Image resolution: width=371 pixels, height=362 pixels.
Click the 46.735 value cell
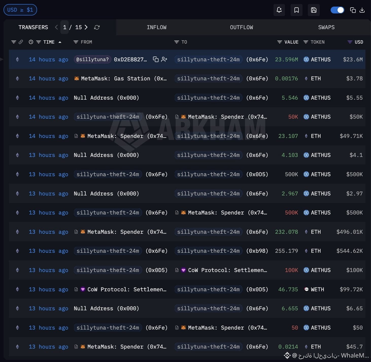pyautogui.click(x=288, y=289)
